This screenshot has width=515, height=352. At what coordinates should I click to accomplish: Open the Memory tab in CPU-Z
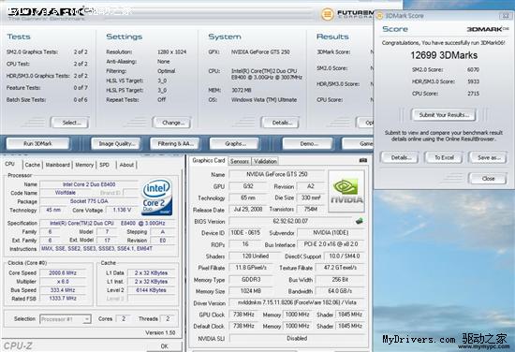point(84,165)
